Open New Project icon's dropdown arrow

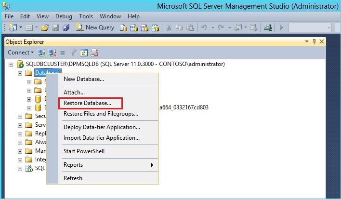pyautogui.click(x=21, y=27)
